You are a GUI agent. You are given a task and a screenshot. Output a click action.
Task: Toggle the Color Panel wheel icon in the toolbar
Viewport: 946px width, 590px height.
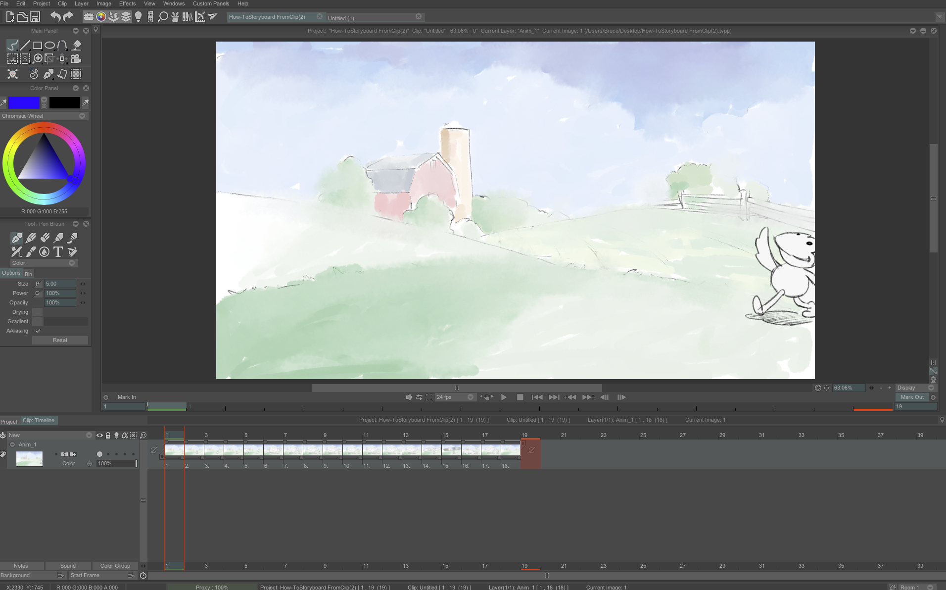pyautogui.click(x=101, y=17)
